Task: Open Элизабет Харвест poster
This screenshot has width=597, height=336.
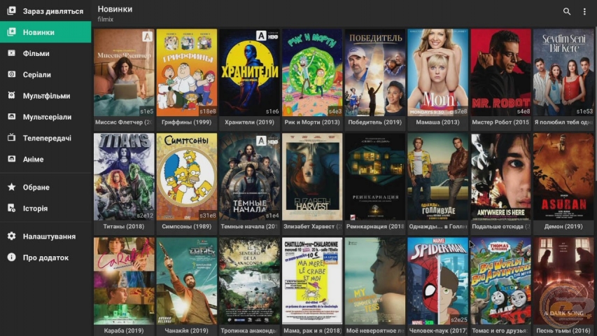Action: click(312, 176)
